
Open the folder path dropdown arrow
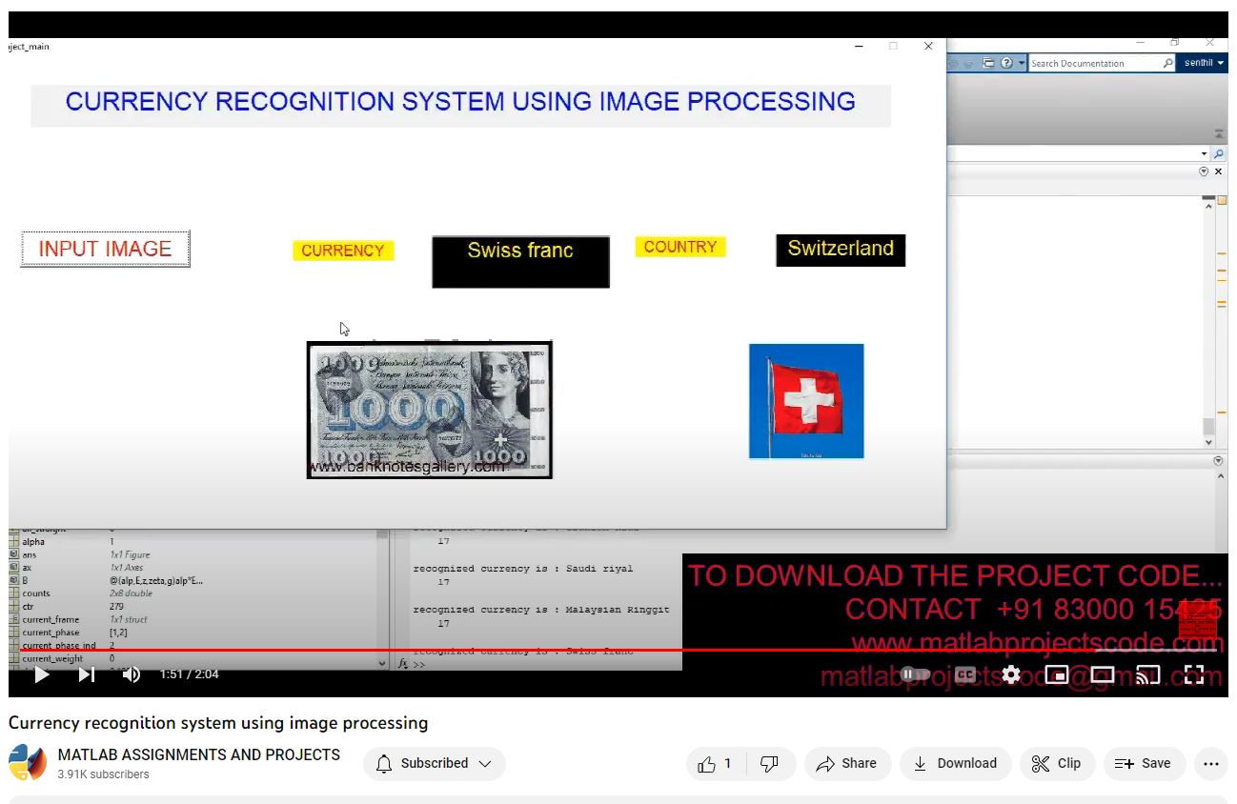[1205, 153]
